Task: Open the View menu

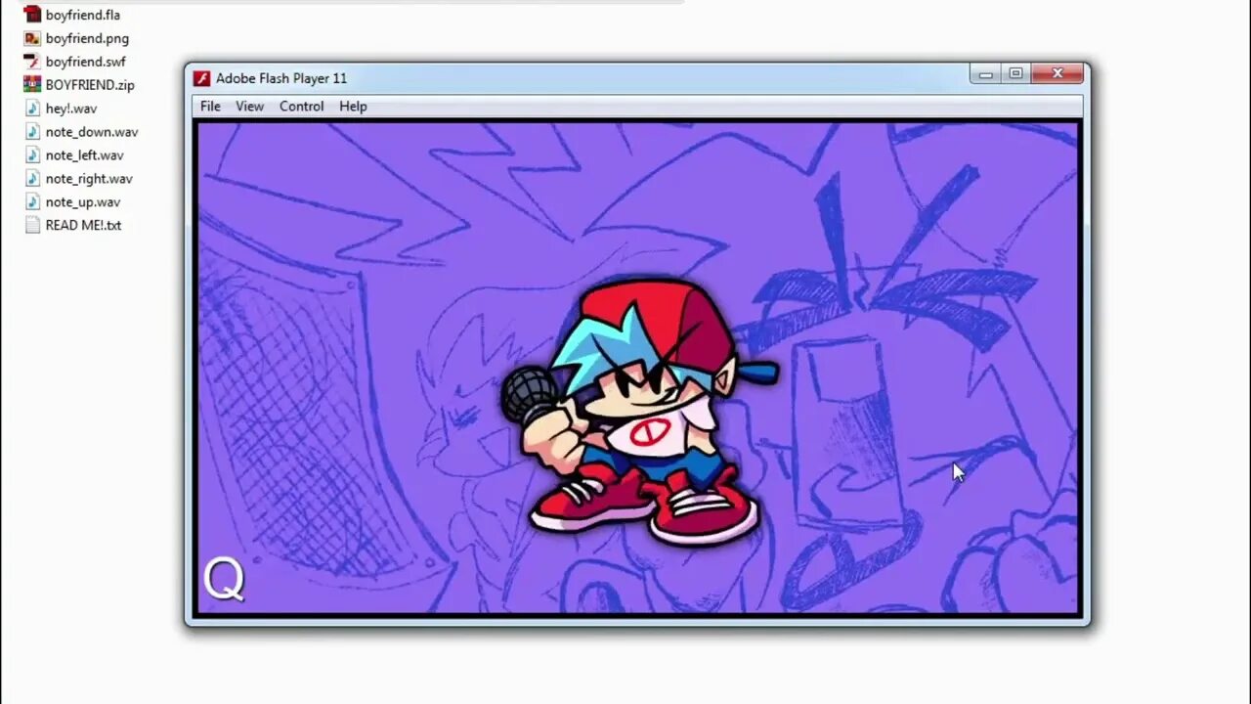Action: coord(249,107)
